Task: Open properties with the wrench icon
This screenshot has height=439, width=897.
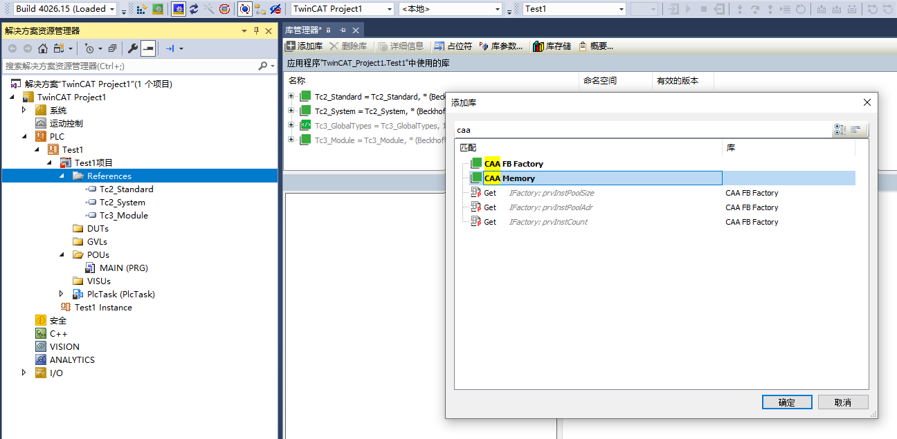Action: pyautogui.click(x=133, y=48)
